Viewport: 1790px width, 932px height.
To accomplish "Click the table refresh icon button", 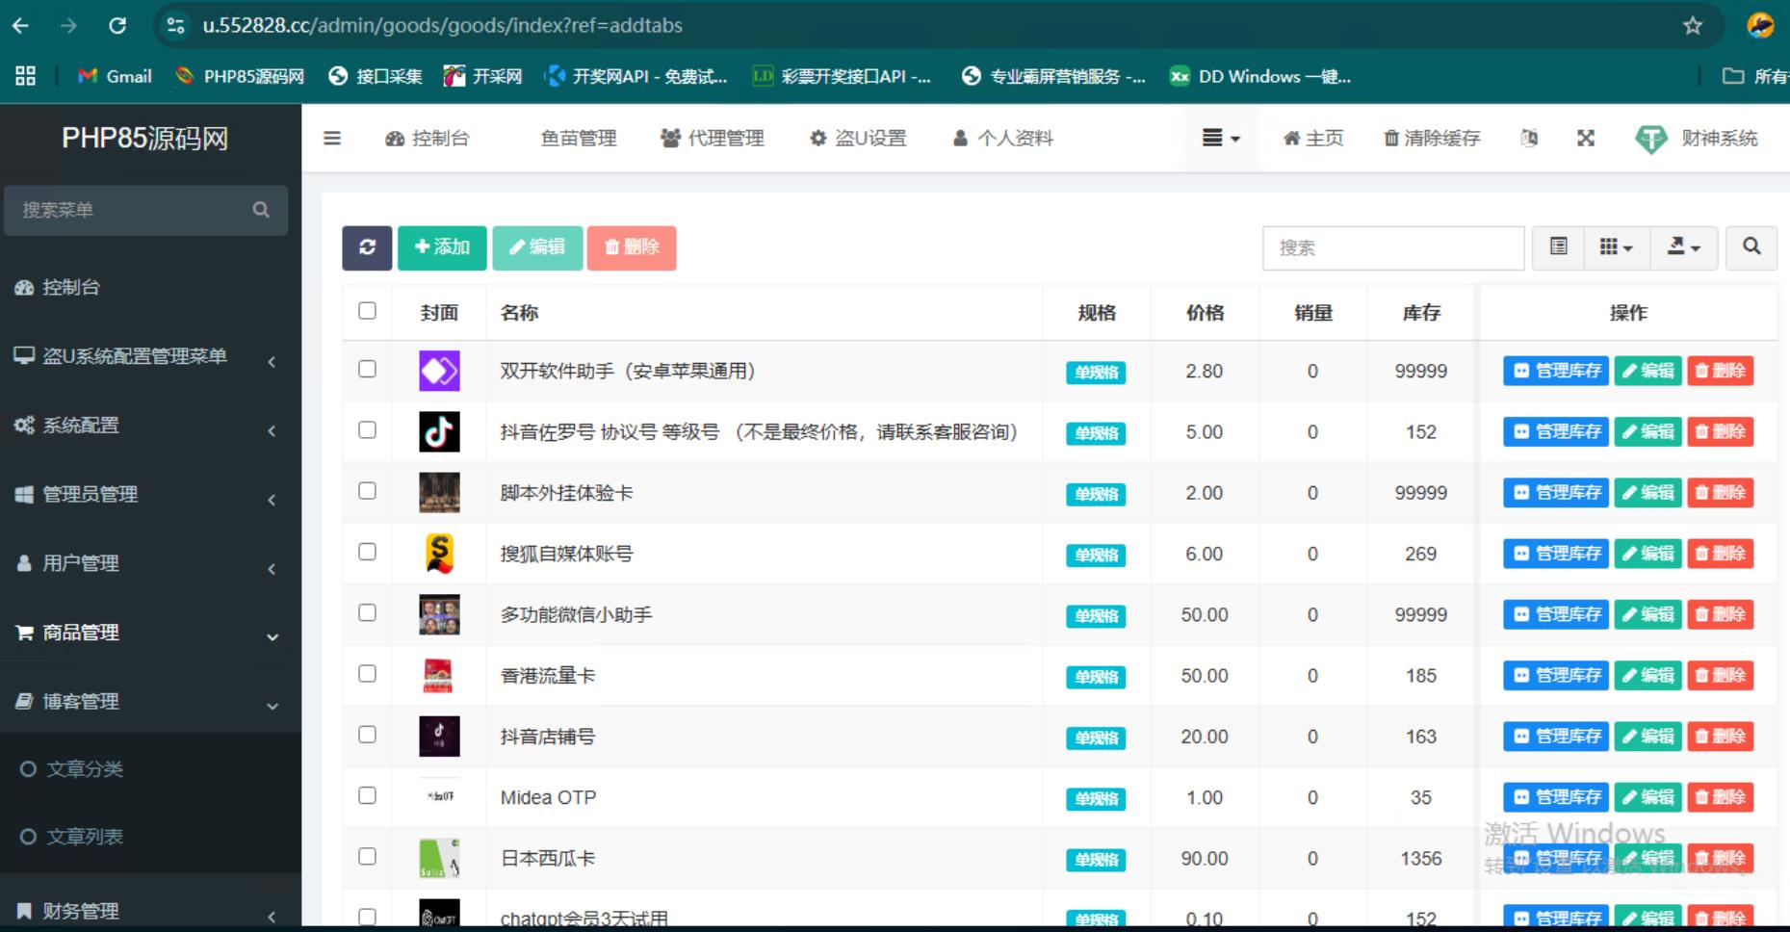I will click(367, 247).
